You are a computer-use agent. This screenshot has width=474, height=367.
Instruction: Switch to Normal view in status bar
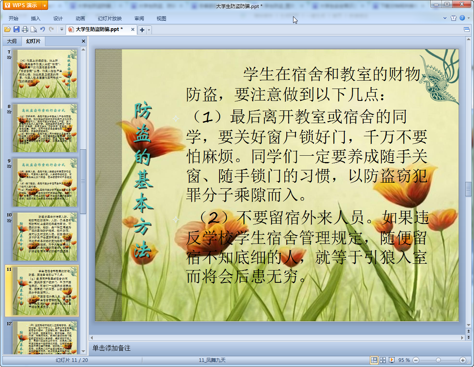coord(374,360)
